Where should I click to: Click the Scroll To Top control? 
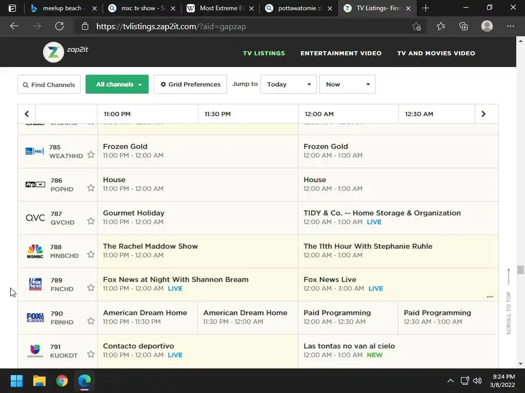point(509,301)
